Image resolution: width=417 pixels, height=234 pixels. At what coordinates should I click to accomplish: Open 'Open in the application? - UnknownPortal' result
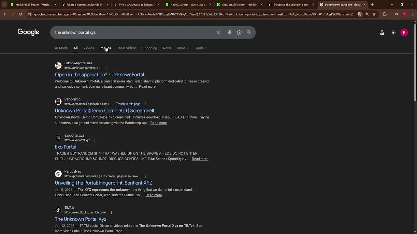tap(99, 75)
